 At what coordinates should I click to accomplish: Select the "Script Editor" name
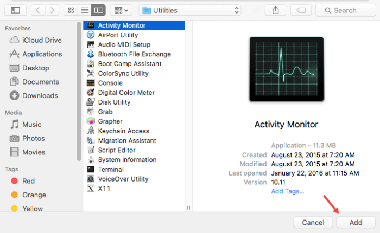pyautogui.click(x=117, y=150)
